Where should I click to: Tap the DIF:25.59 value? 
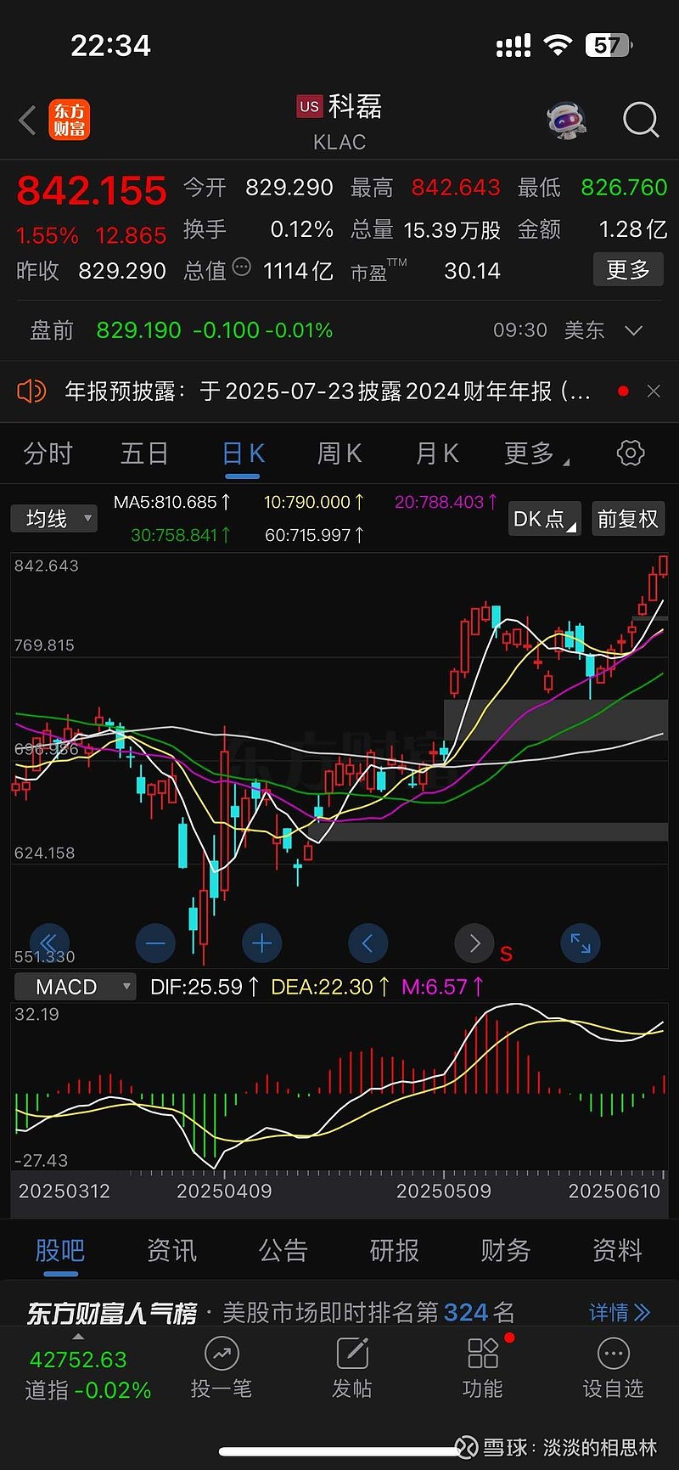205,987
